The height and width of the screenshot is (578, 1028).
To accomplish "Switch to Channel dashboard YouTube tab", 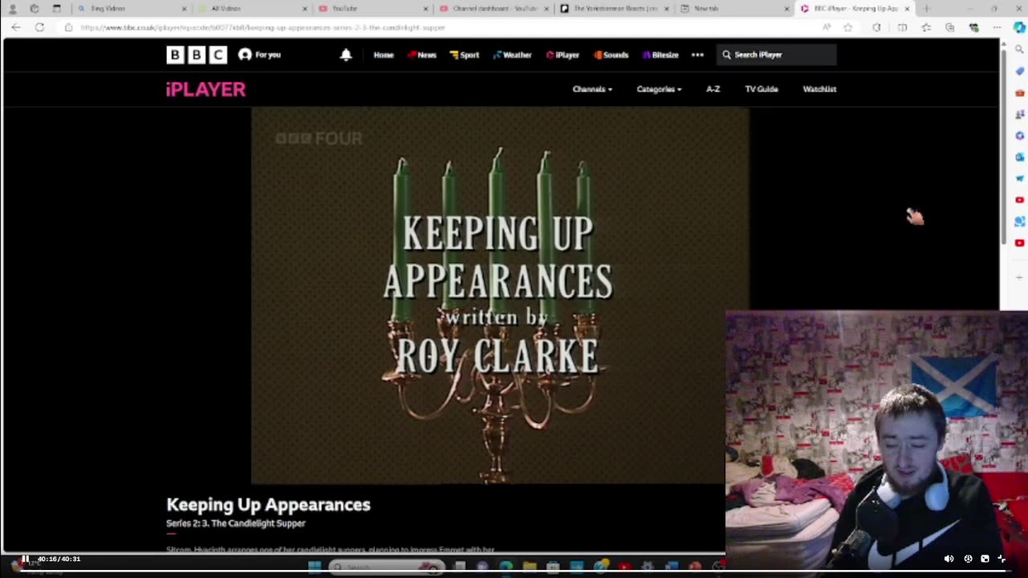I will click(492, 9).
